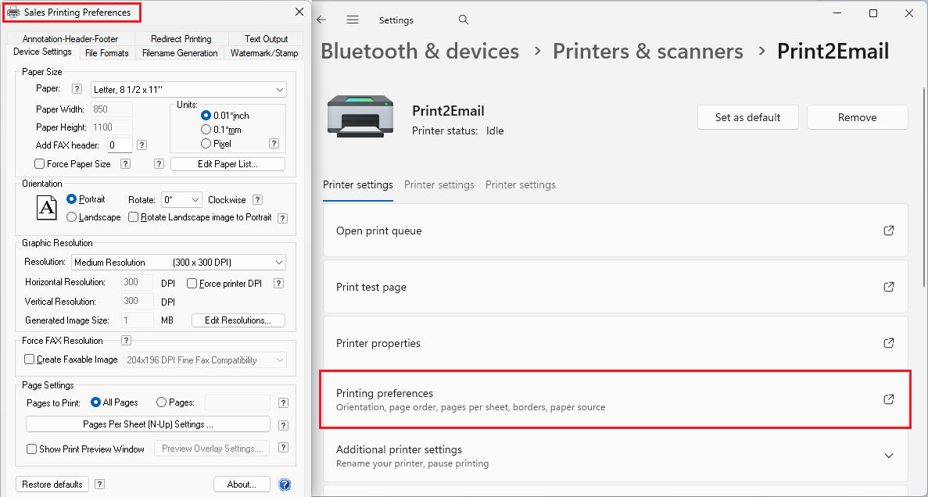The image size is (928, 497).
Task: Enable the Force Paper Size checkbox
Action: click(40, 164)
